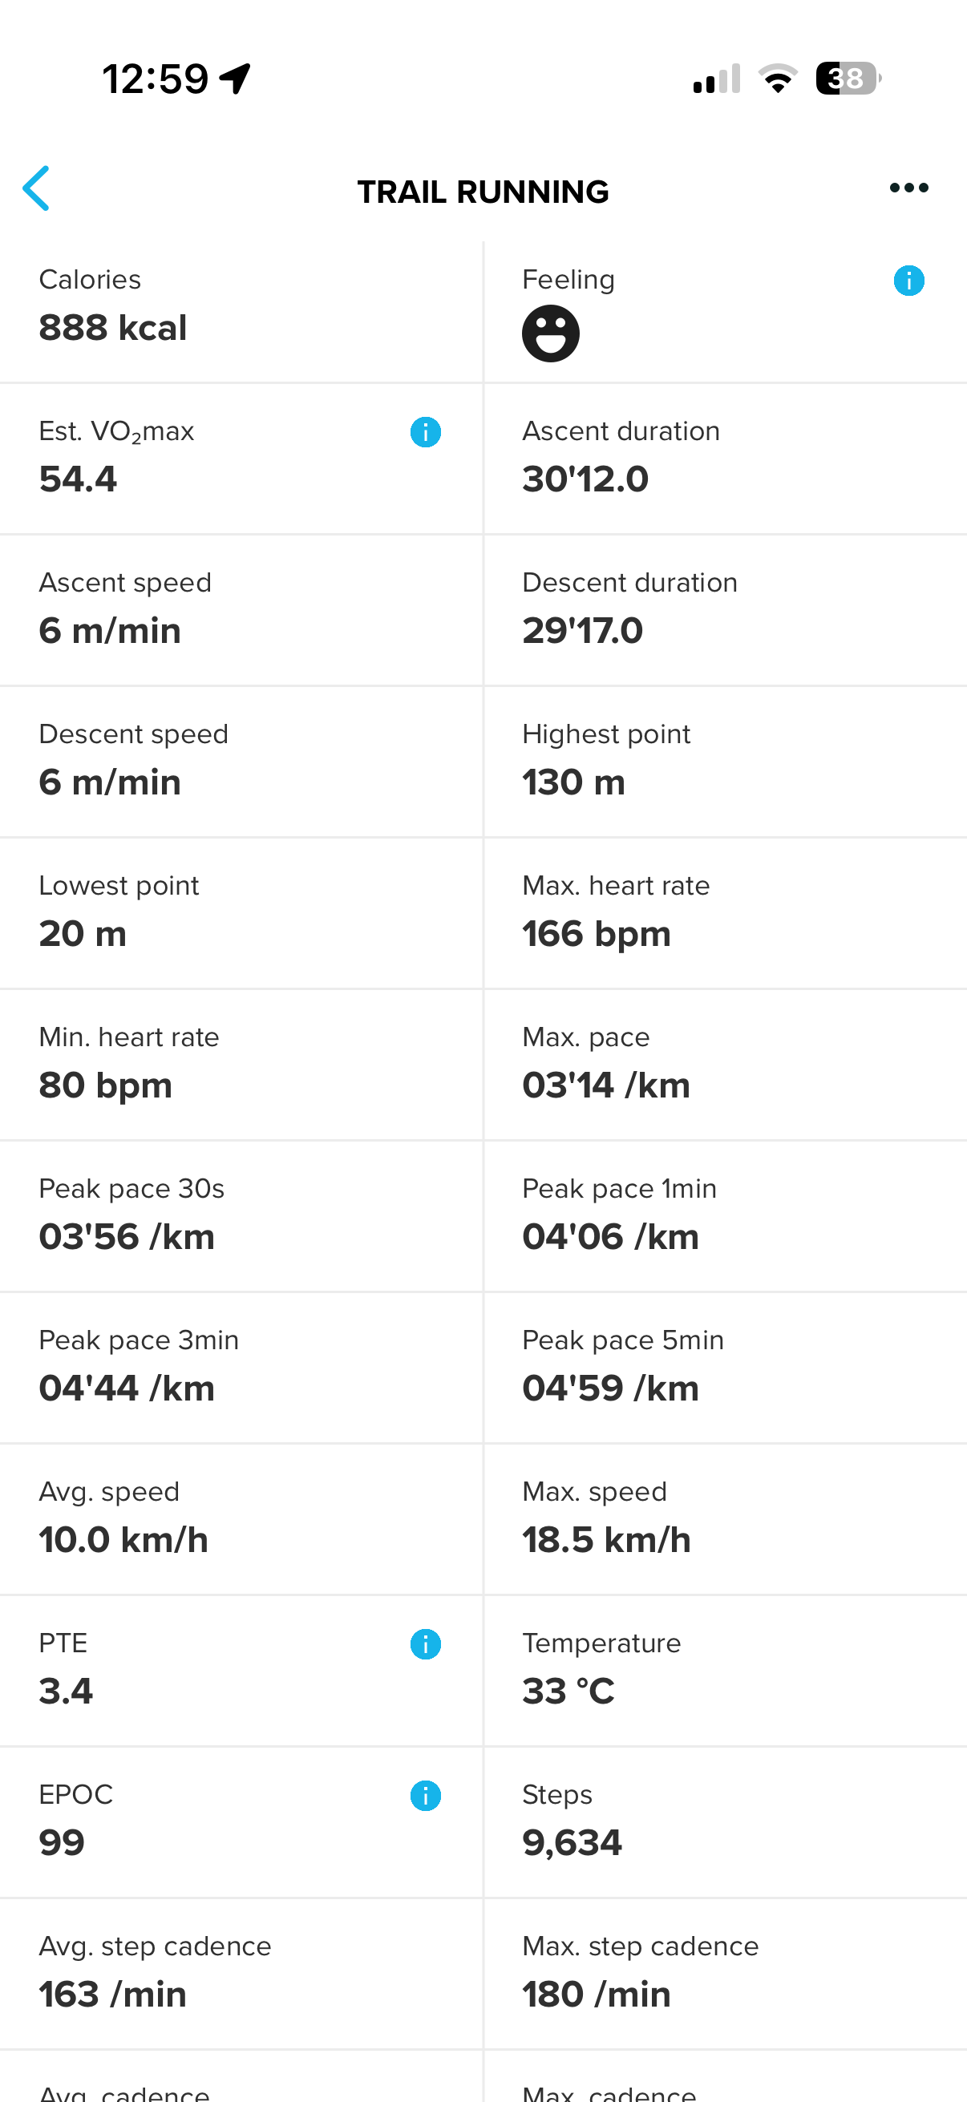Tap the Highest point 130 m cell
967x2102 pixels.
pyautogui.click(x=725, y=761)
